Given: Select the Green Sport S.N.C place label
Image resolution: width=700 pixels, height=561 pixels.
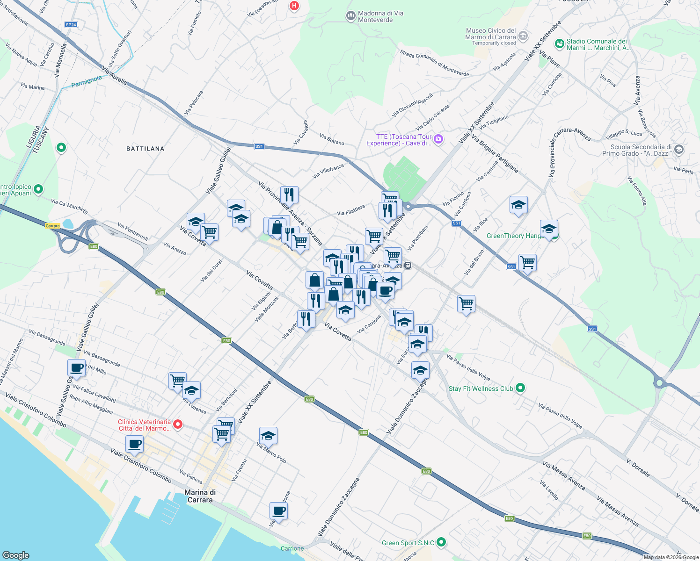Looking at the screenshot, I should pos(408,542).
